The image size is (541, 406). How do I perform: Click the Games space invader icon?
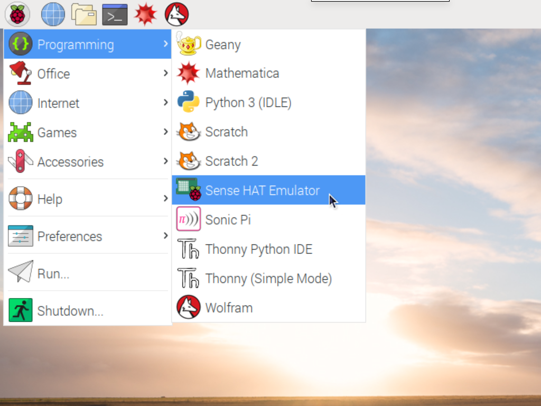(x=21, y=132)
